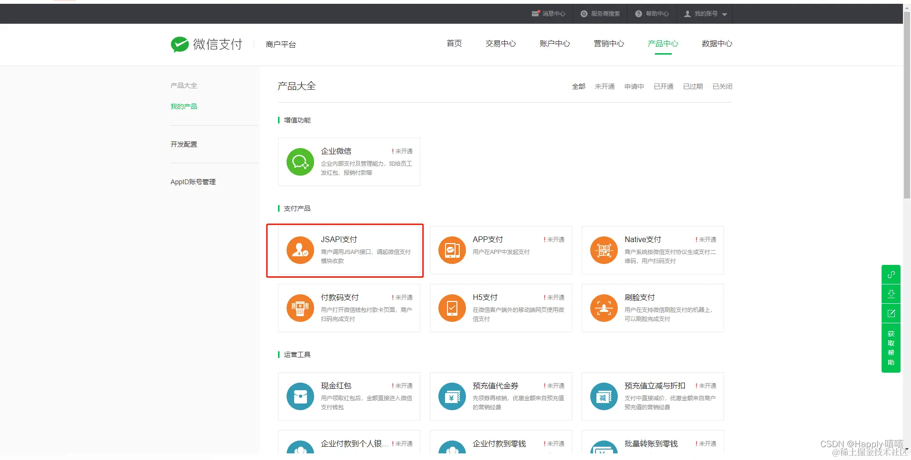
Task: Click the link icon in floating sidebar
Action: (891, 274)
